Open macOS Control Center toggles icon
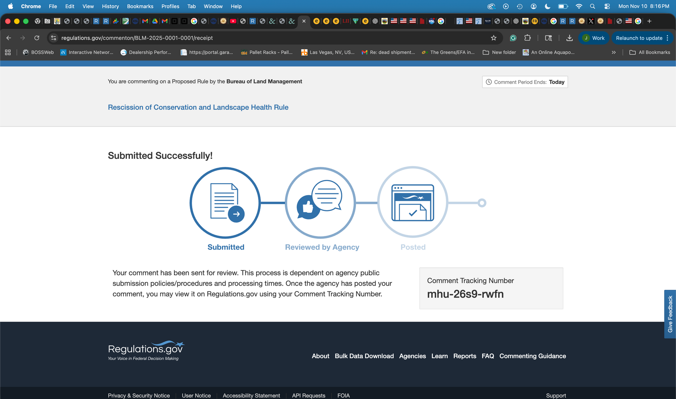Viewport: 676px width, 399px height. (607, 6)
